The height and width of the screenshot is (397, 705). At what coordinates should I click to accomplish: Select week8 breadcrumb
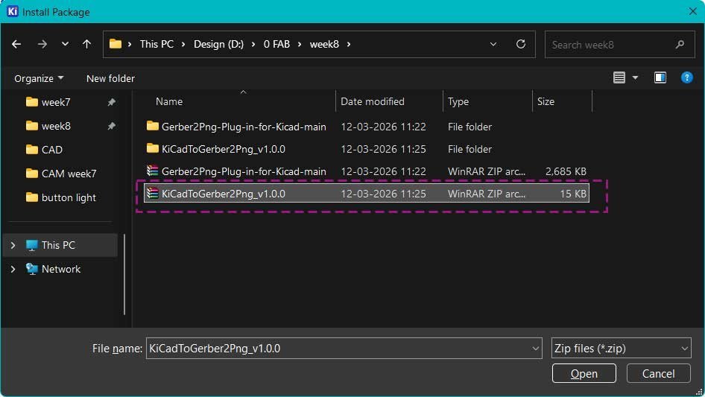(324, 44)
